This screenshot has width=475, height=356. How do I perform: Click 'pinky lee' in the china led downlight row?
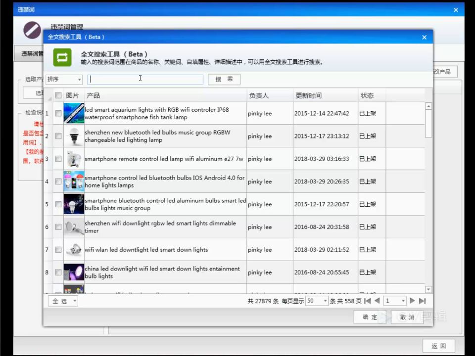(x=260, y=272)
